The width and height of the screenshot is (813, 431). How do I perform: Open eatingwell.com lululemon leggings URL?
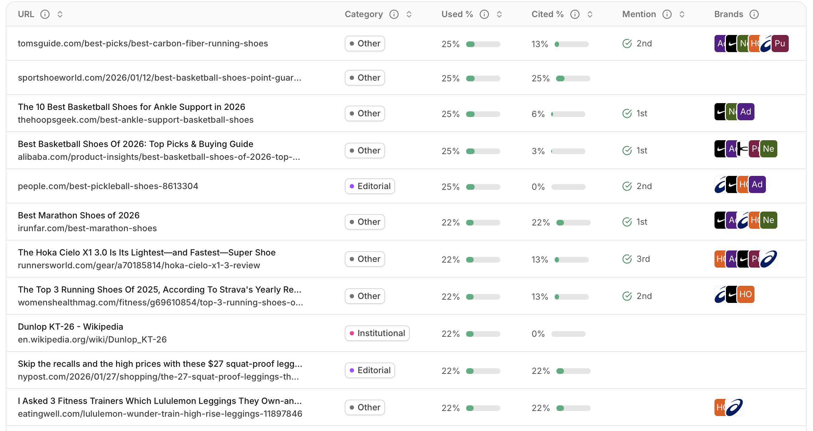click(x=160, y=414)
